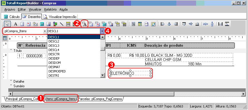This screenshot has width=248, height=110.
Task: Insert a SubReport component
Action: [x=140, y=24]
